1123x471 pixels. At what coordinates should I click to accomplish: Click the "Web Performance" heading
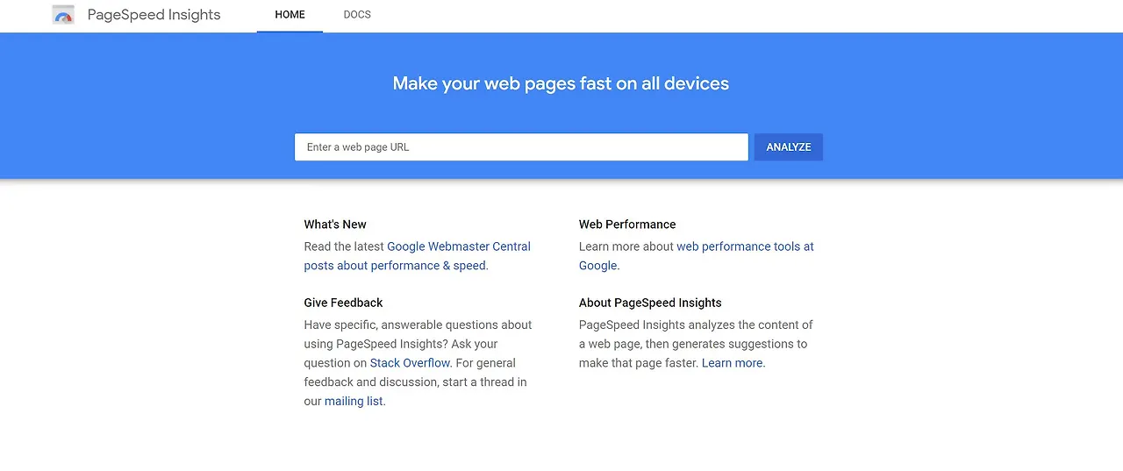[627, 225]
